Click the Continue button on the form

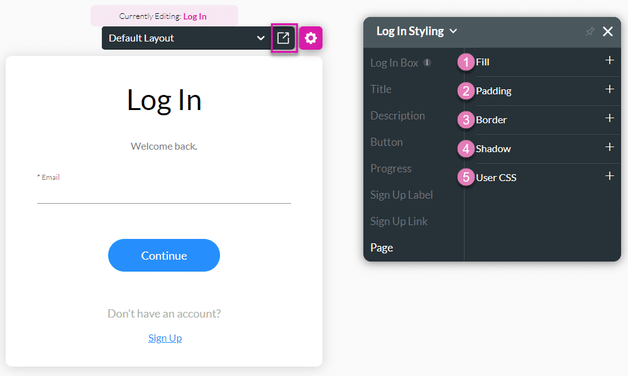click(x=163, y=255)
